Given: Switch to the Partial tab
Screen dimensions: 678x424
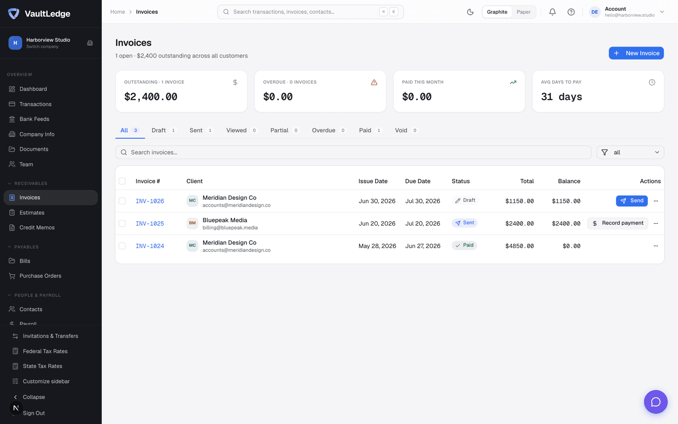Looking at the screenshot, I should tap(284, 130).
